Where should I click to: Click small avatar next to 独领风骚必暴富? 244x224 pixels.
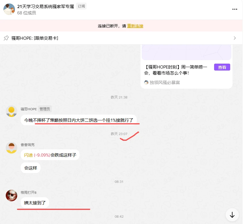coord(146,82)
